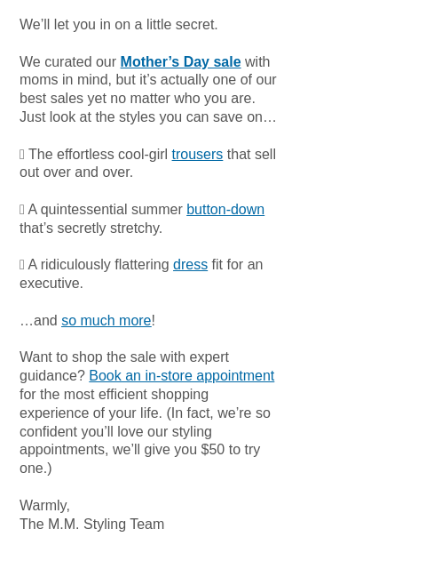Book an in-store appointment via link

[x=181, y=376]
